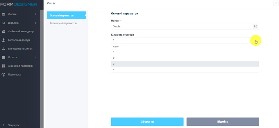Expand the Шаблони submenu chevron
The width and height of the screenshot is (279, 128).
[35, 23]
